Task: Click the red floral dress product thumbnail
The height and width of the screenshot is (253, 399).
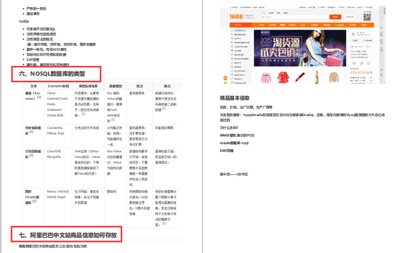Action: pos(281,77)
